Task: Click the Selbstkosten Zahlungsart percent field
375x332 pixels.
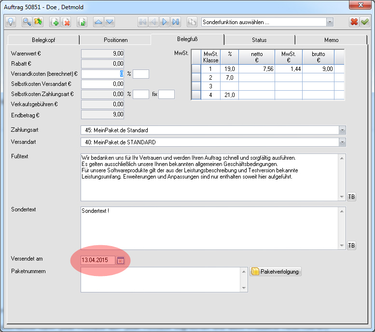Action: 141,94
